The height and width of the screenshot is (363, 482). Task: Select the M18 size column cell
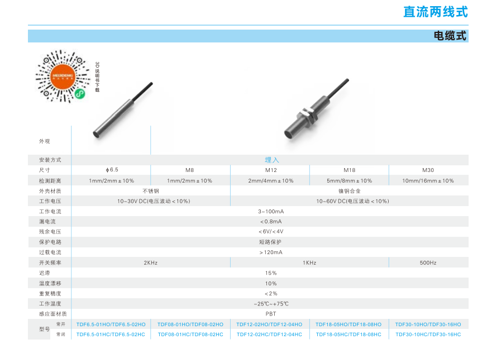click(349, 170)
